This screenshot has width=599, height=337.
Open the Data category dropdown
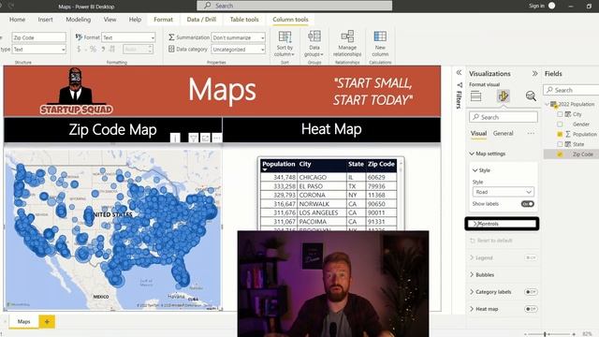pos(238,50)
